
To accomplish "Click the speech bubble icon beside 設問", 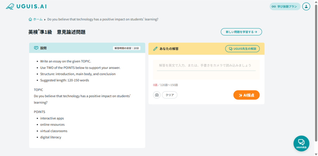I will (36, 48).
